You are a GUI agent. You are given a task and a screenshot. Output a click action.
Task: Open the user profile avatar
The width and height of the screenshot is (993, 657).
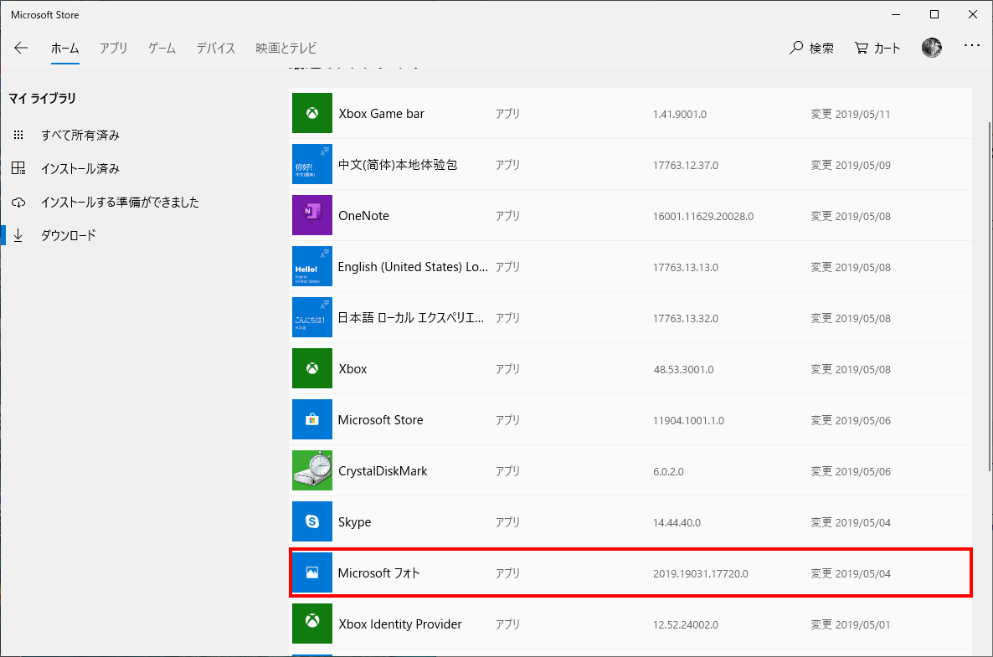point(932,48)
